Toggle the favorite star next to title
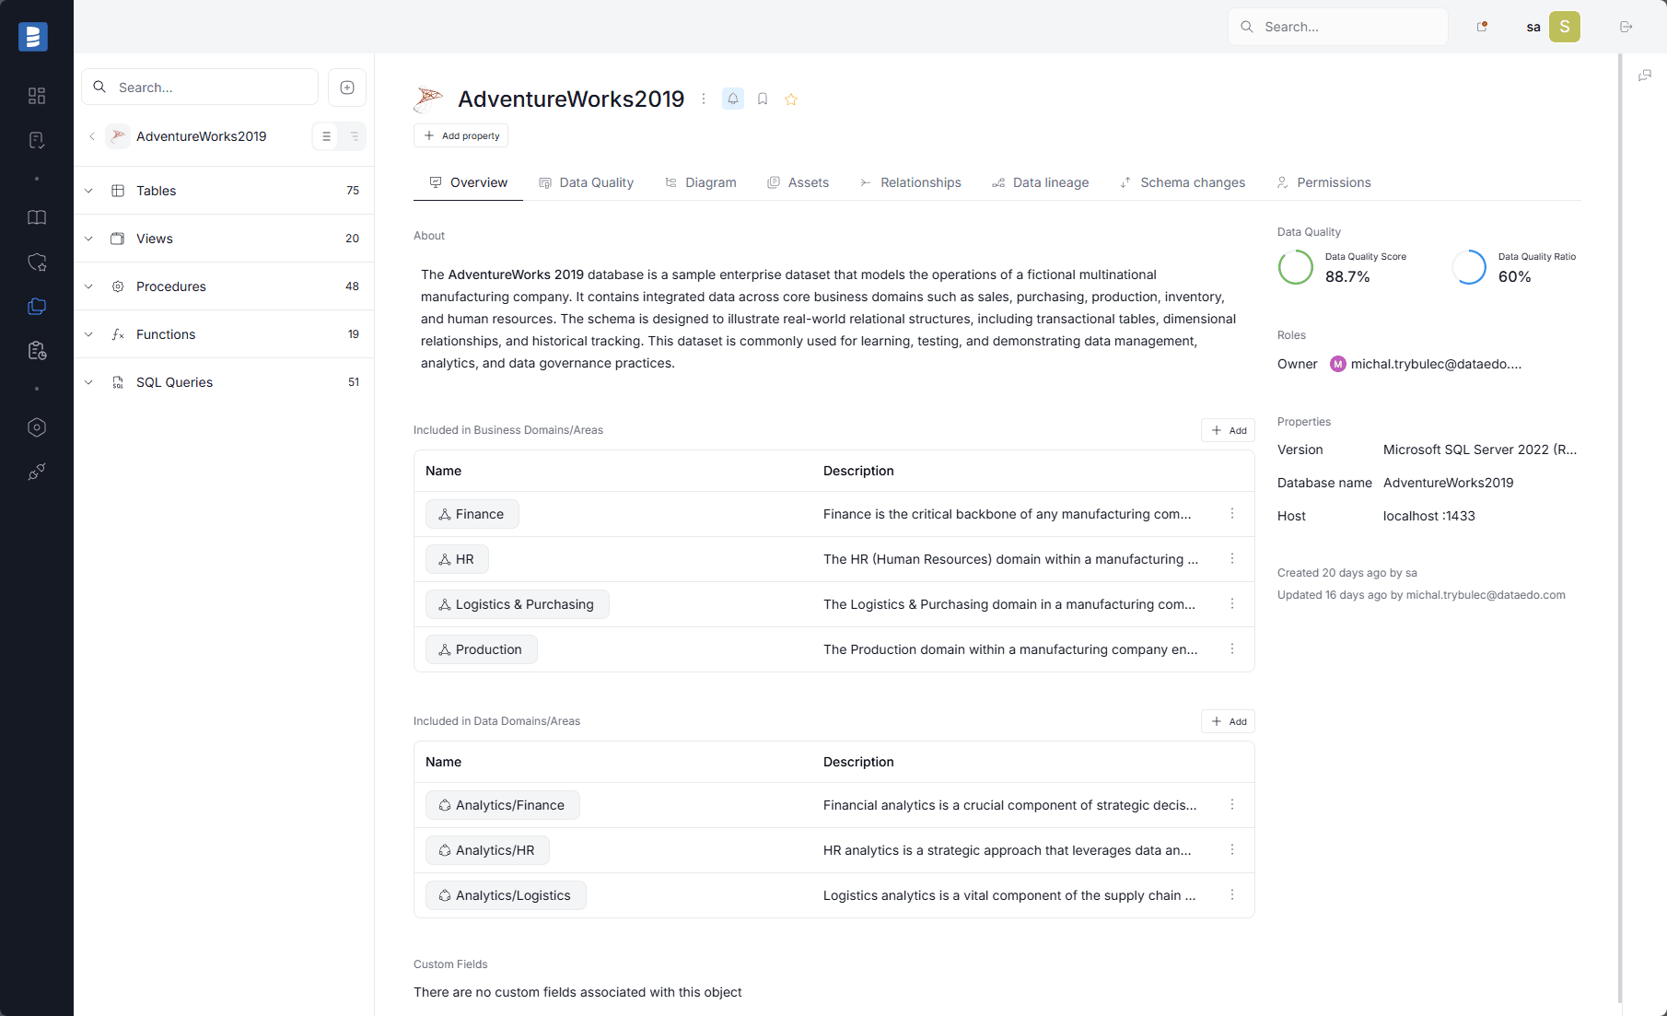The height and width of the screenshot is (1016, 1667). 791,99
